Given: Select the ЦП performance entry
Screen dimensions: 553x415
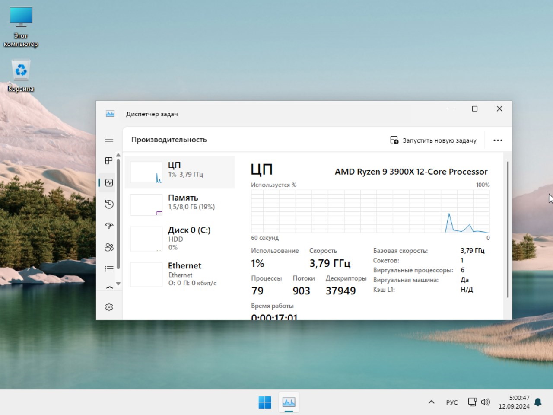Looking at the screenshot, I should coord(180,172).
